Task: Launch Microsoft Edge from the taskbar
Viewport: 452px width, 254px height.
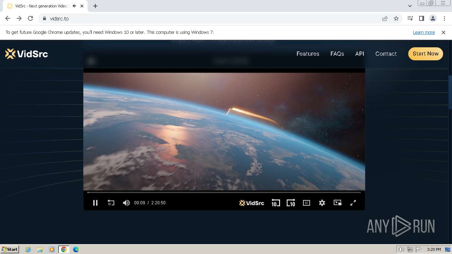Action: [x=76, y=249]
